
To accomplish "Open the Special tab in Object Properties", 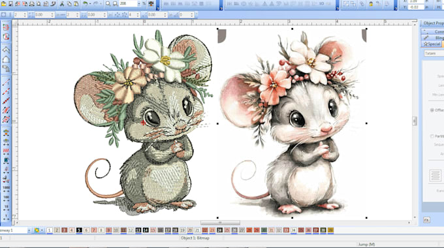I will pyautogui.click(x=432, y=44).
